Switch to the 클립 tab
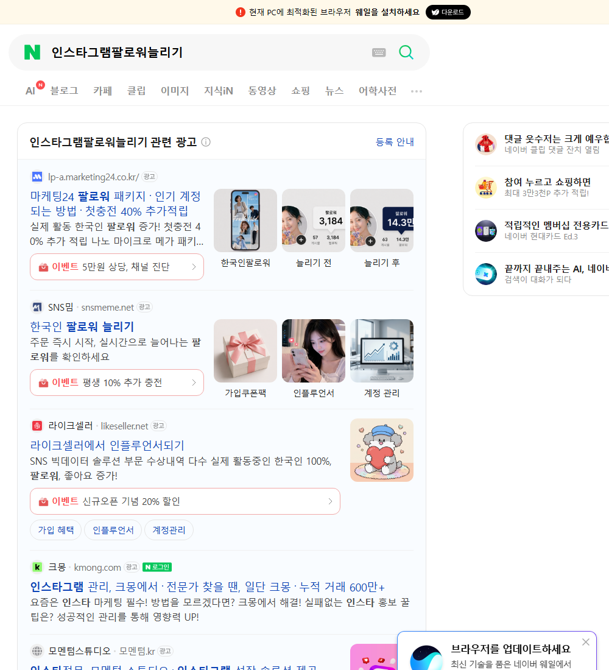Screen dimensions: 609x670 136,91
